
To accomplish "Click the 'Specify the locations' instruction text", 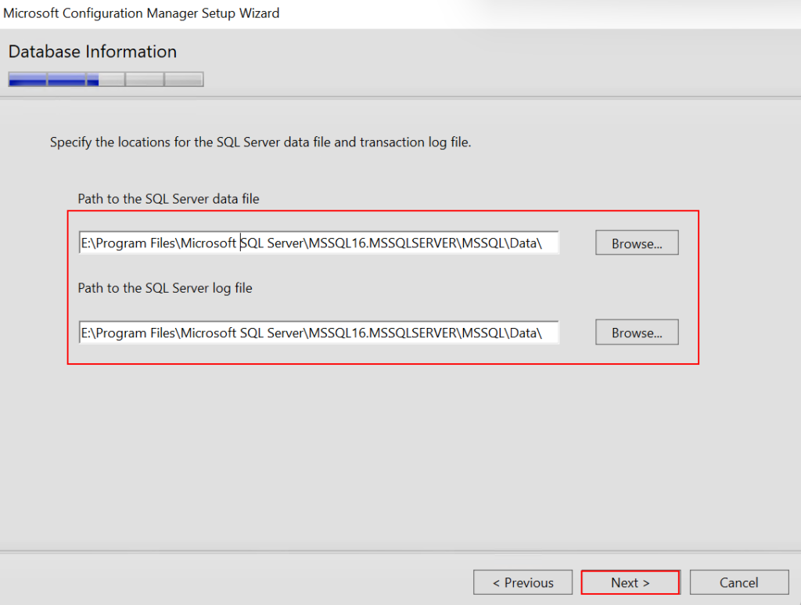I will point(260,142).
